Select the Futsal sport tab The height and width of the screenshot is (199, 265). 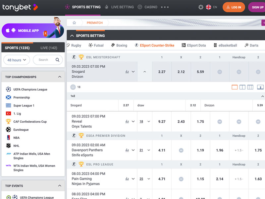(x=96, y=45)
